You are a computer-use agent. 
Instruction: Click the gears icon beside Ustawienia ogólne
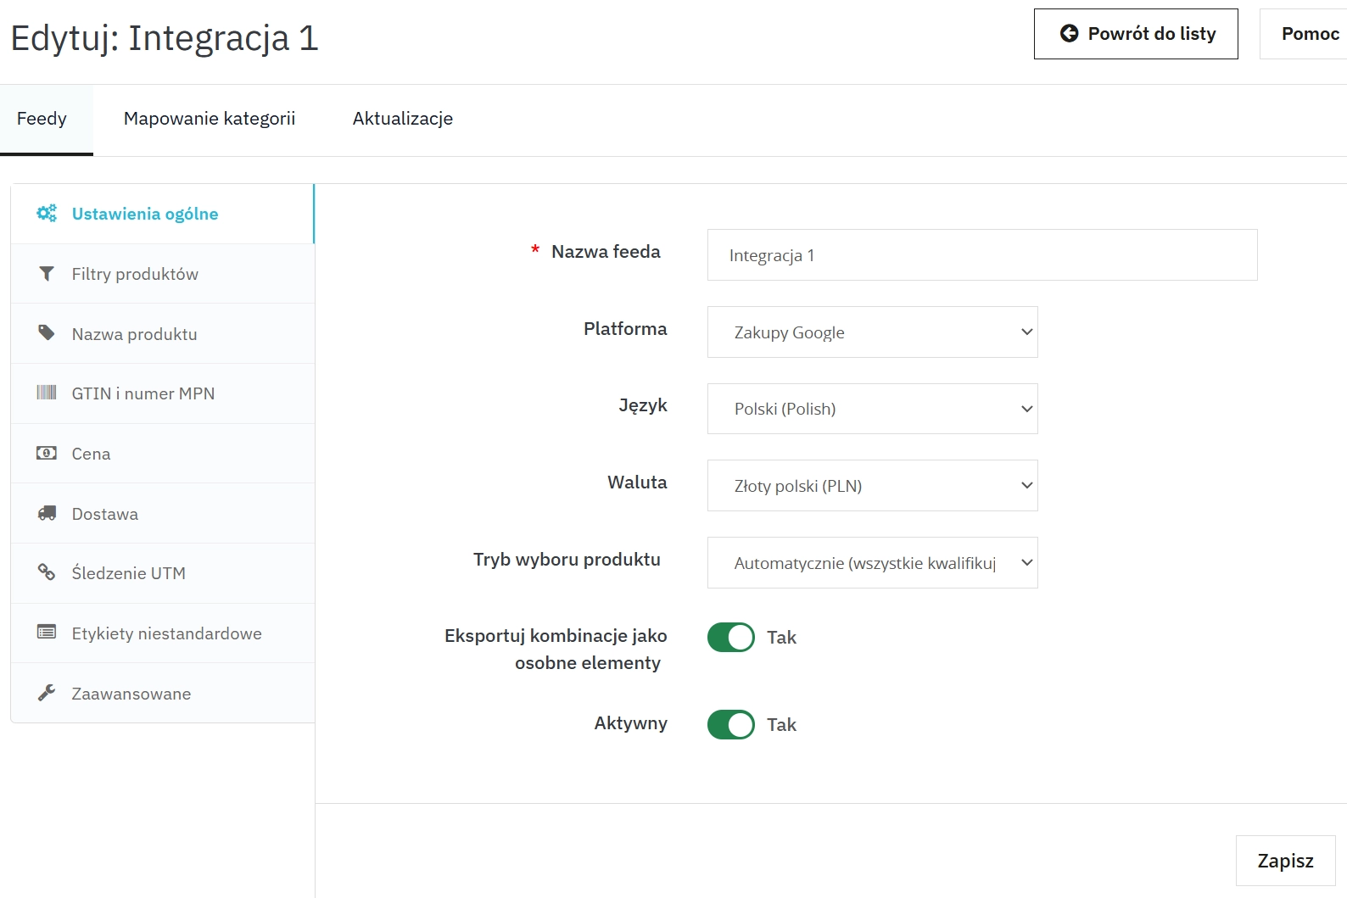pyautogui.click(x=47, y=214)
